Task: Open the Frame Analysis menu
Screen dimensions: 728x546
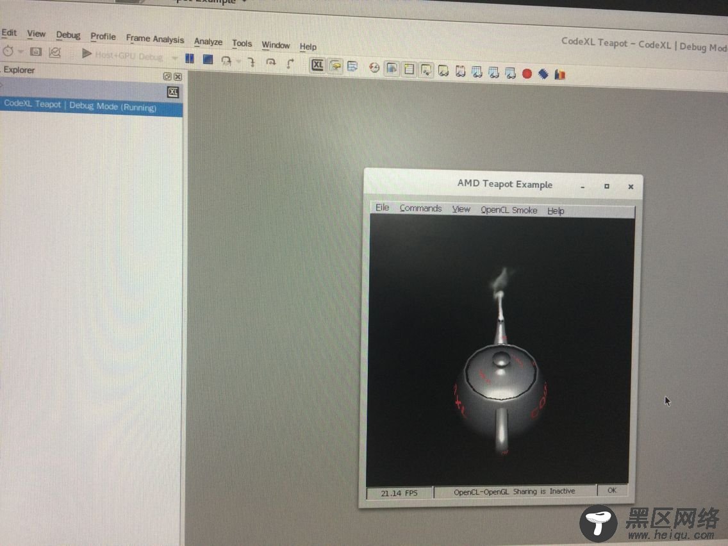Action: pyautogui.click(x=155, y=39)
